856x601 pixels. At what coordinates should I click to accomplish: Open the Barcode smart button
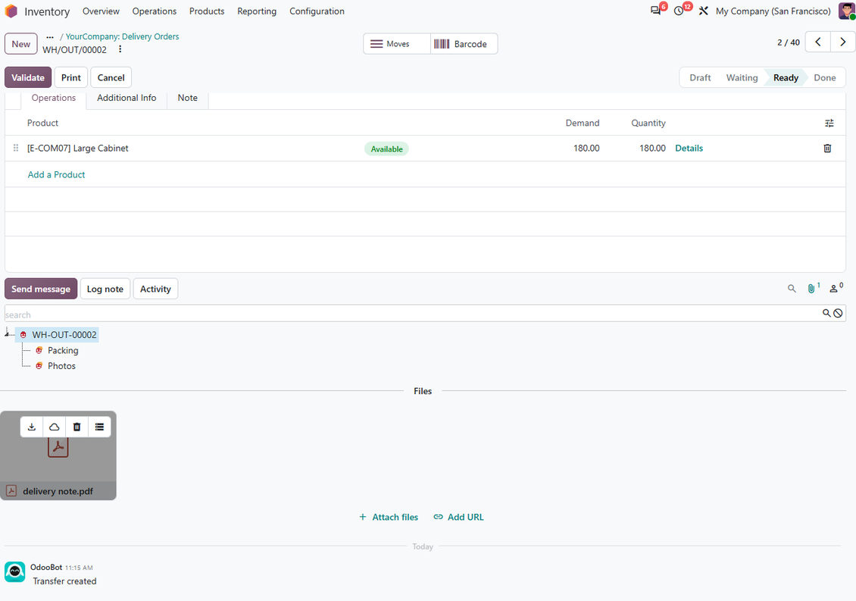[x=464, y=44]
